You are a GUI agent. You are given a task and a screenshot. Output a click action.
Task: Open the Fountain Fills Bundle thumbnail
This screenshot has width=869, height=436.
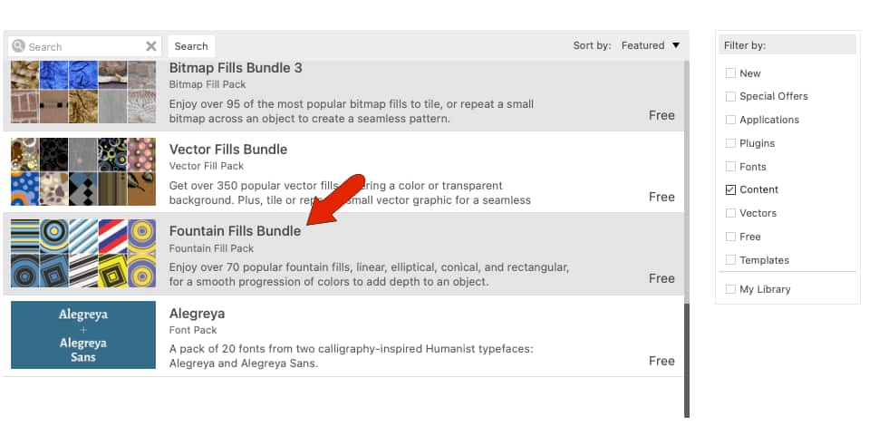(x=83, y=254)
